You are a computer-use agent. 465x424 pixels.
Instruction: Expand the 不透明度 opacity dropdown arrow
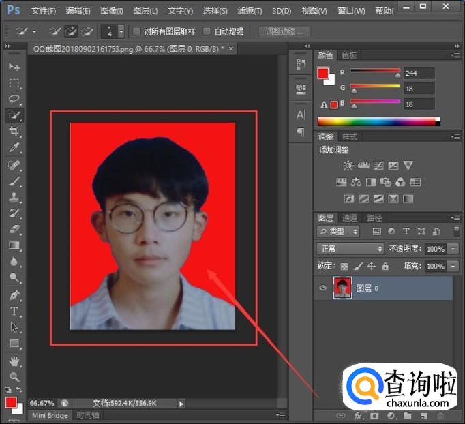[453, 249]
